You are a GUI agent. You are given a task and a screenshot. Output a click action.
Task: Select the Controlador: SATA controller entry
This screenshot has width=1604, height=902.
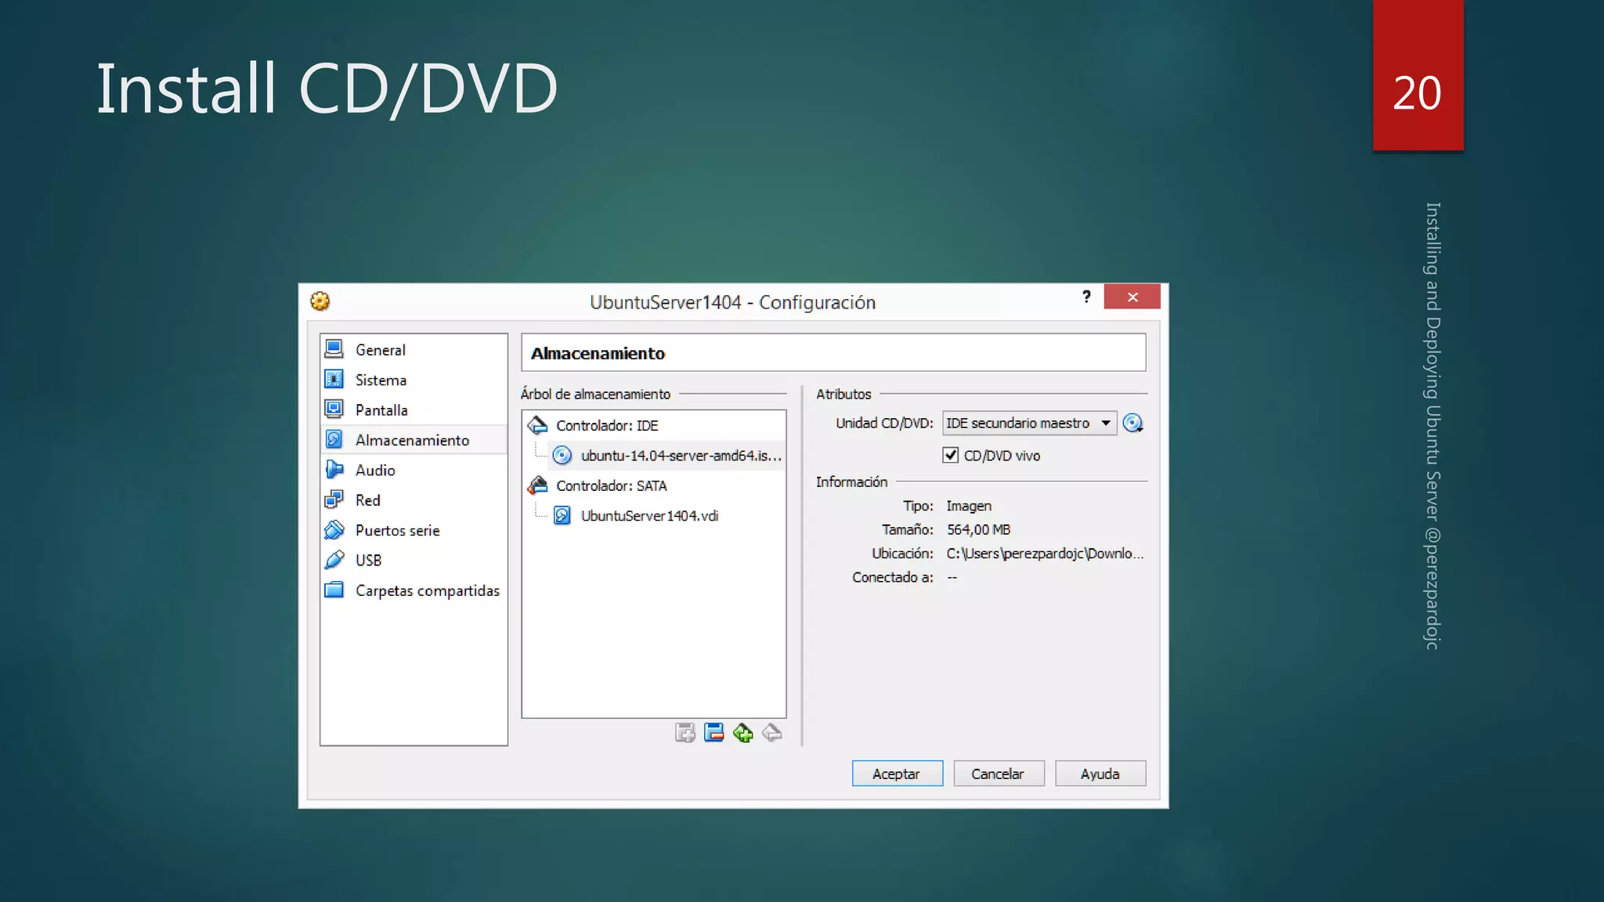coord(611,486)
